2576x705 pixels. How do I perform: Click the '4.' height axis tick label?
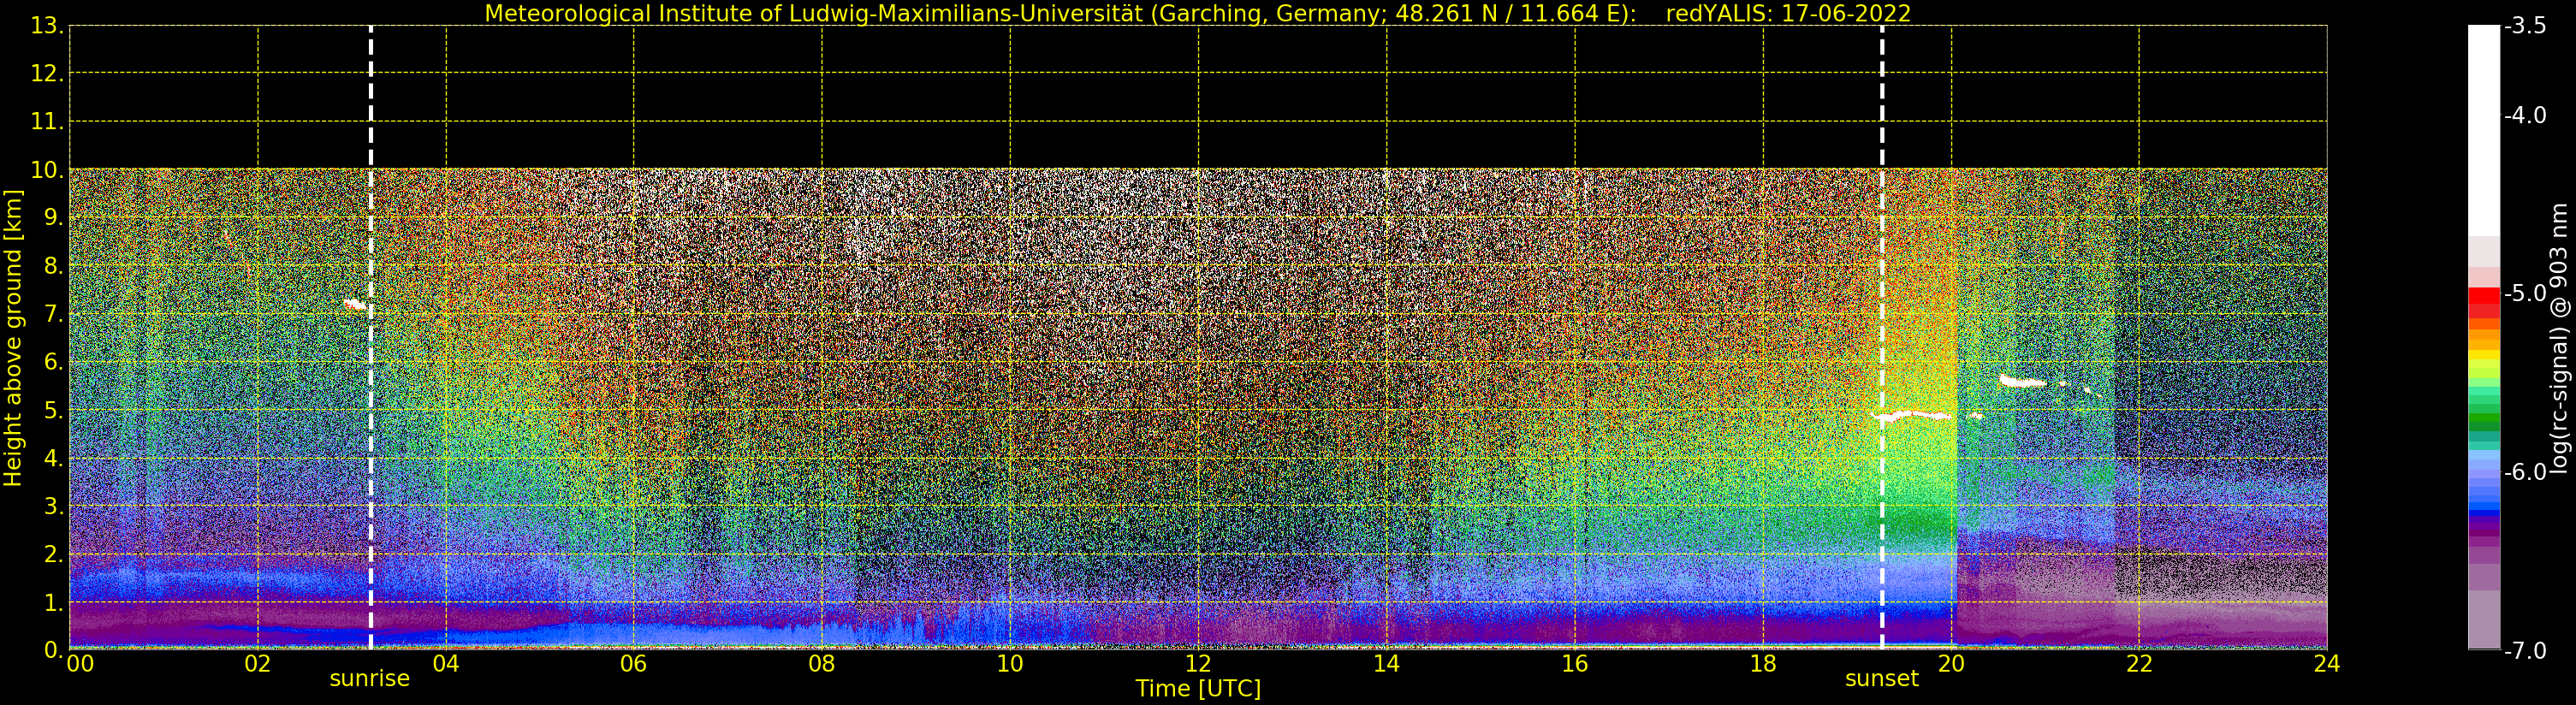[x=53, y=458]
